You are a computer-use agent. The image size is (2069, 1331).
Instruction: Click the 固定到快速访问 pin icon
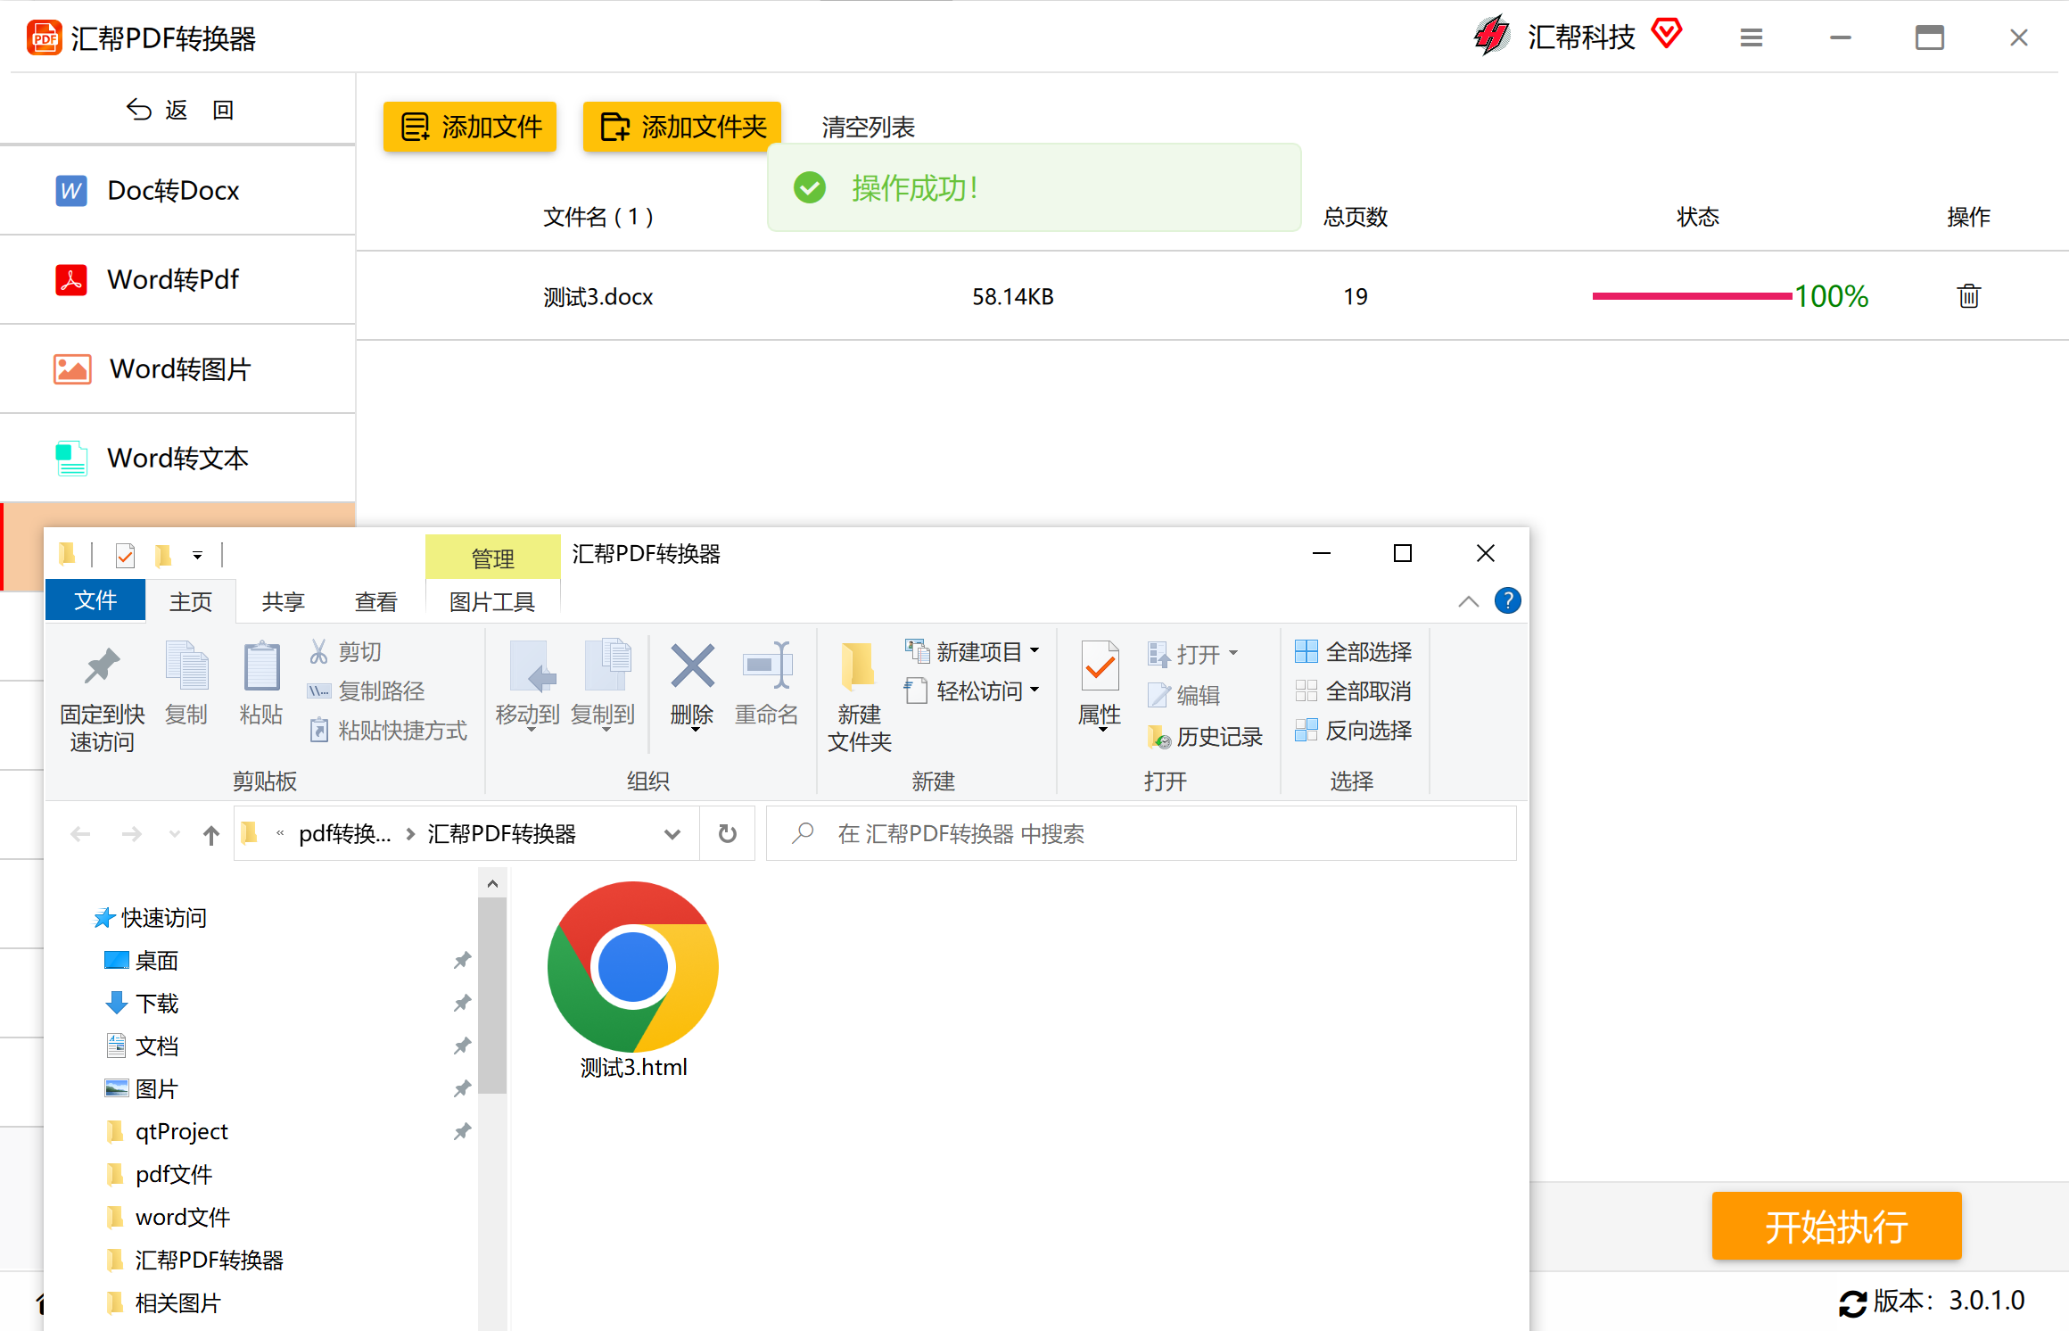point(103,665)
